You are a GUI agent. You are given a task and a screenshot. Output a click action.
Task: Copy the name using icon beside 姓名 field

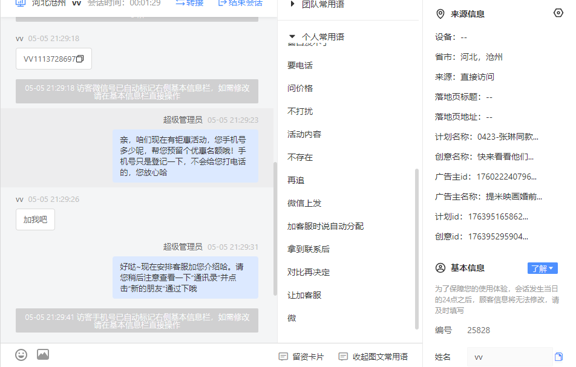click(x=558, y=357)
